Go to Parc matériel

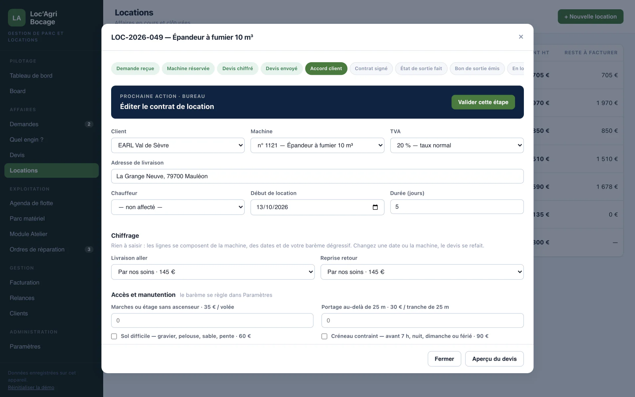(x=52, y=219)
